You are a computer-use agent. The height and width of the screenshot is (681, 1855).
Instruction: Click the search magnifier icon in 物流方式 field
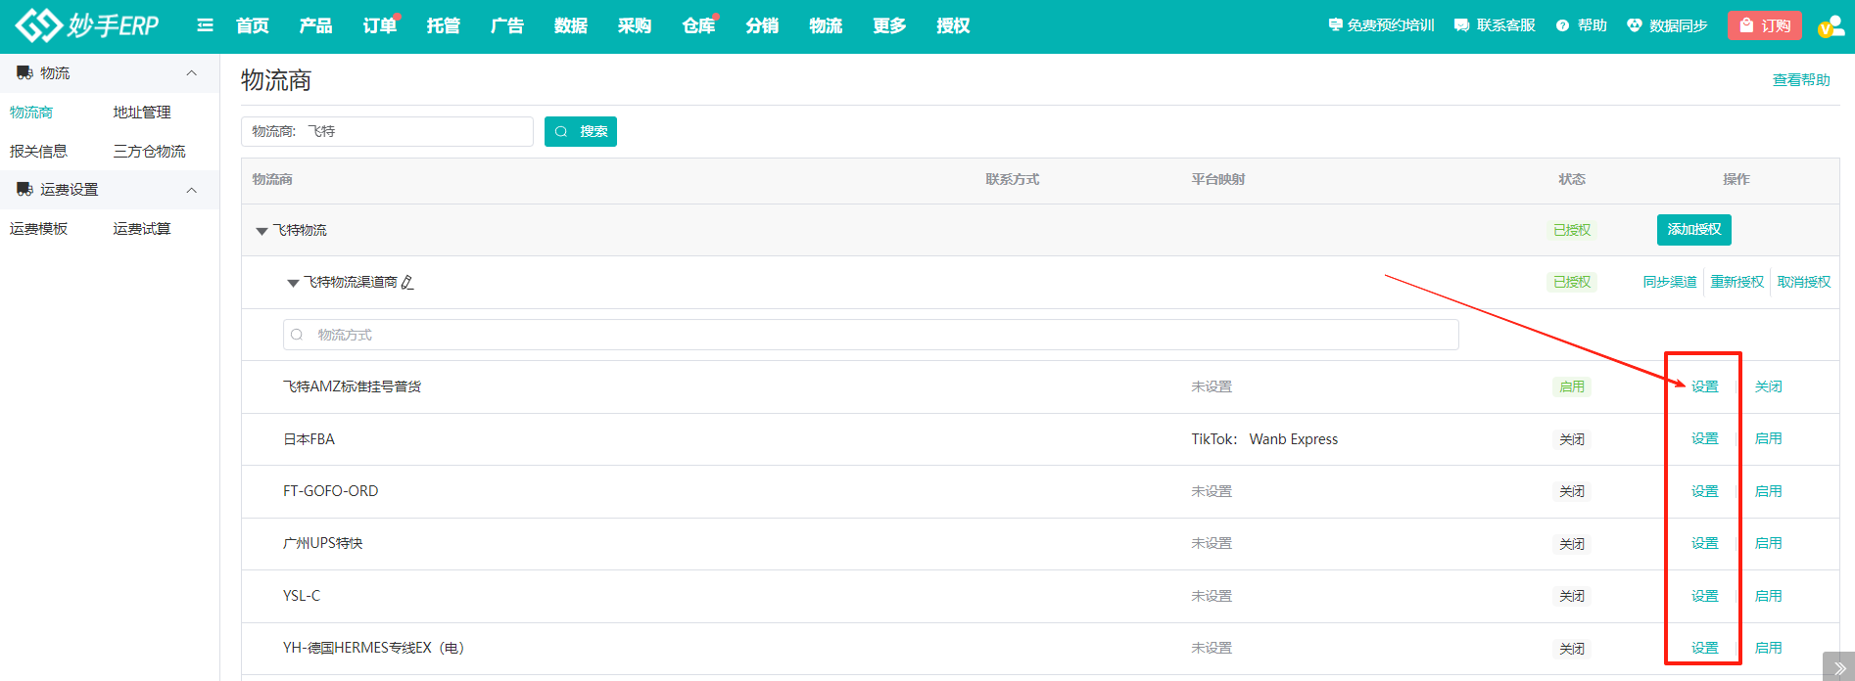tap(297, 335)
